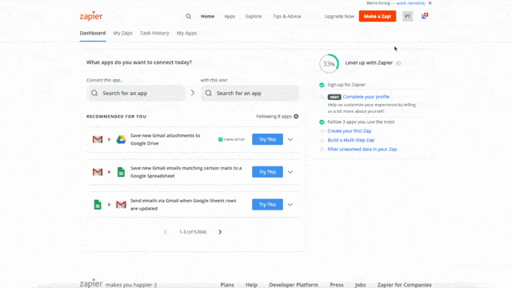
Task: Try the Sheets rows to Gmail Zap
Action: [267, 205]
